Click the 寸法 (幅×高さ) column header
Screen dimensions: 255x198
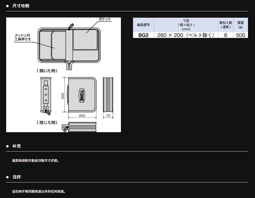[186, 25]
